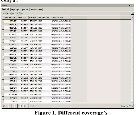This screenshot has width=136, height=115.
Task: Cancel edit using the X navigator icon
Action: pos(33,106)
